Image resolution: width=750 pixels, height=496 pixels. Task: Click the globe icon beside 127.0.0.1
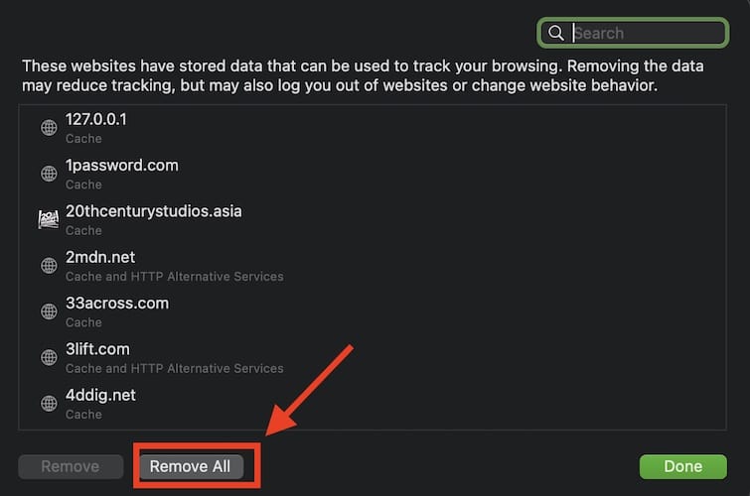[49, 128]
